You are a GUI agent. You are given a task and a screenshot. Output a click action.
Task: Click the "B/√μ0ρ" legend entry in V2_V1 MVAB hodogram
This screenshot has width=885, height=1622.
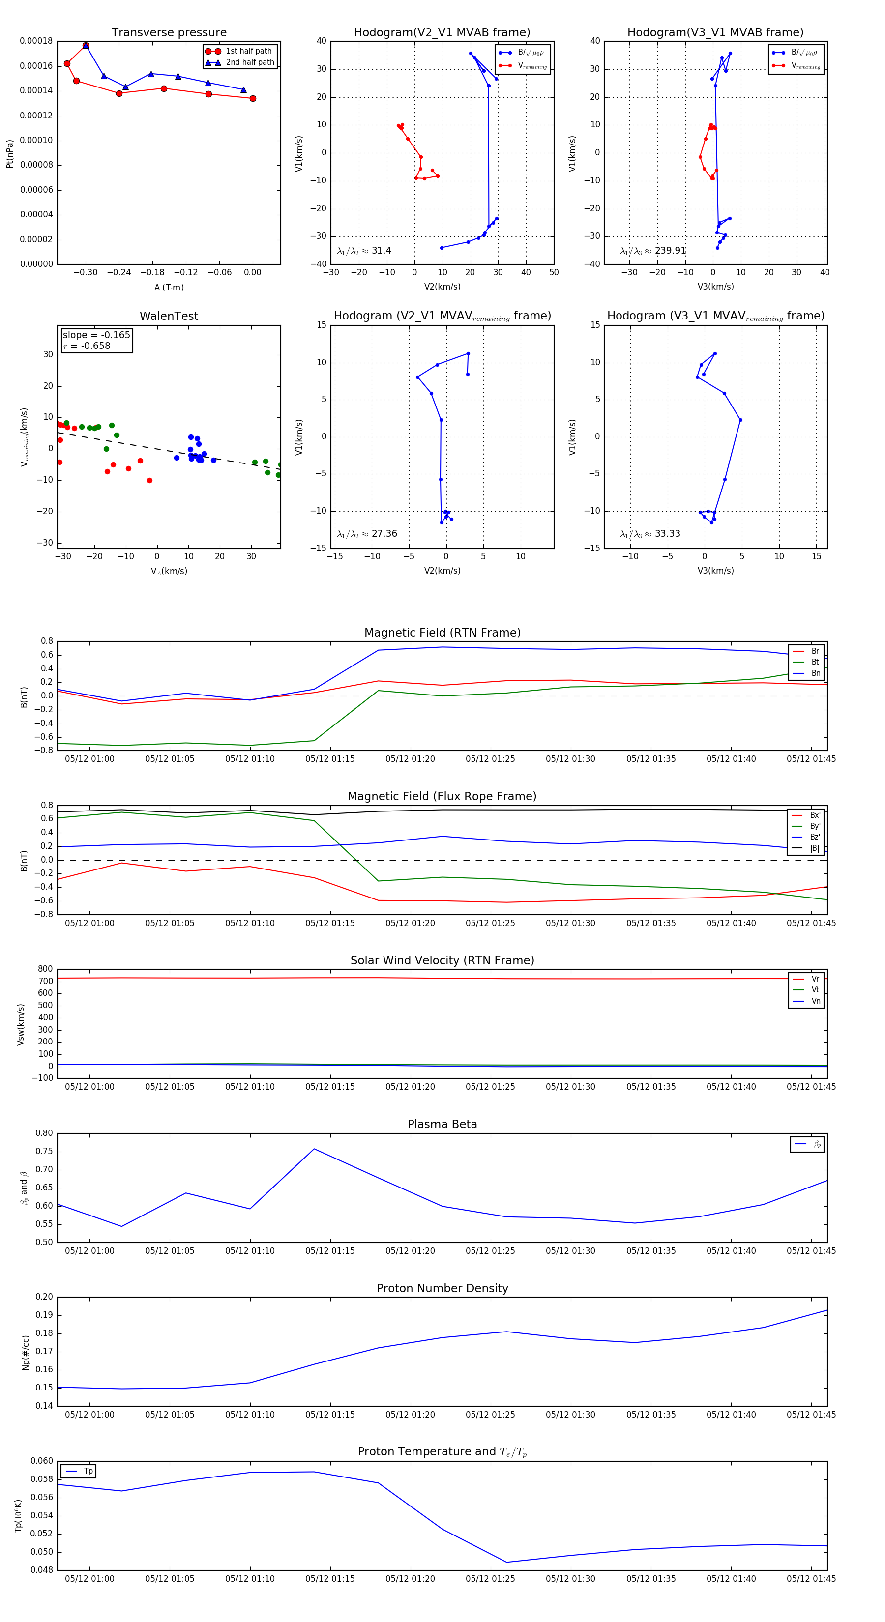tap(522, 53)
